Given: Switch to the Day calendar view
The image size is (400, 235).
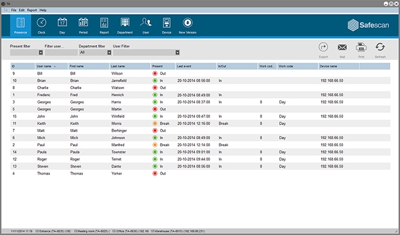Looking at the screenshot, I should (62, 24).
